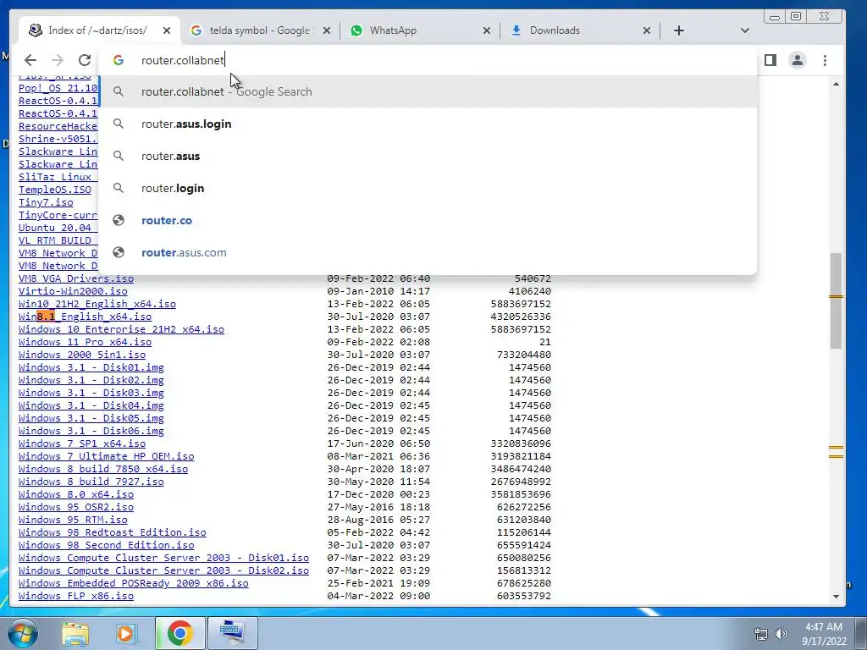Open Windows 95 RTM.iso link
Viewport: 867px width, 650px height.
coord(73,521)
